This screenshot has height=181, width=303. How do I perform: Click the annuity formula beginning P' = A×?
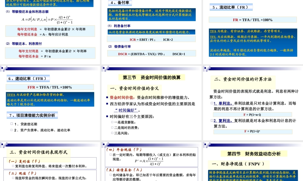point(149,161)
